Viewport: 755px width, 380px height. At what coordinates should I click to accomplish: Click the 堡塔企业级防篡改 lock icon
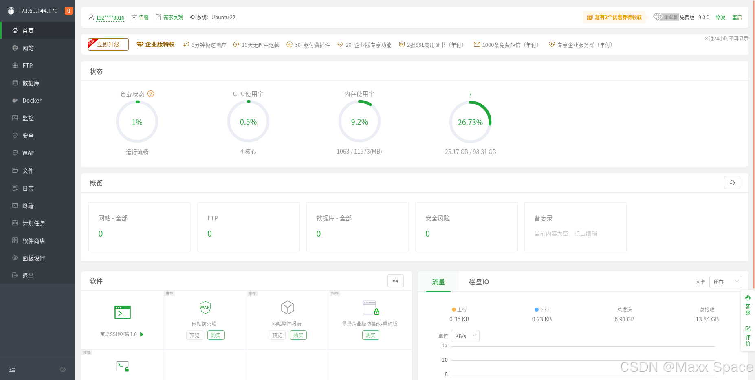(371, 308)
